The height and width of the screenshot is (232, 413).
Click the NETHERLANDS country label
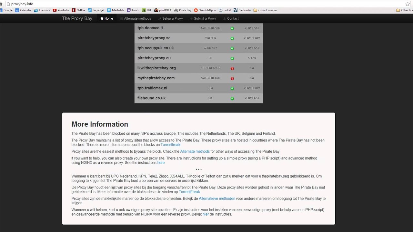(x=210, y=68)
